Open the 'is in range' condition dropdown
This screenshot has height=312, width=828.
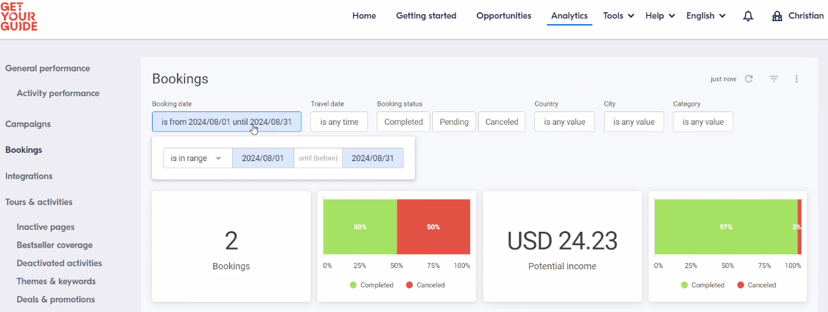pos(198,158)
